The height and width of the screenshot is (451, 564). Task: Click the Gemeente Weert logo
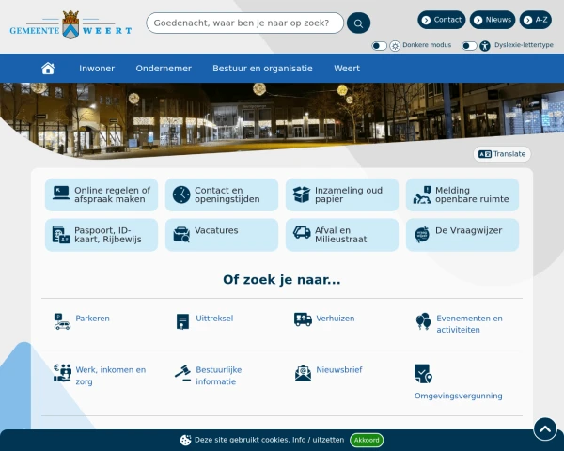point(70,24)
